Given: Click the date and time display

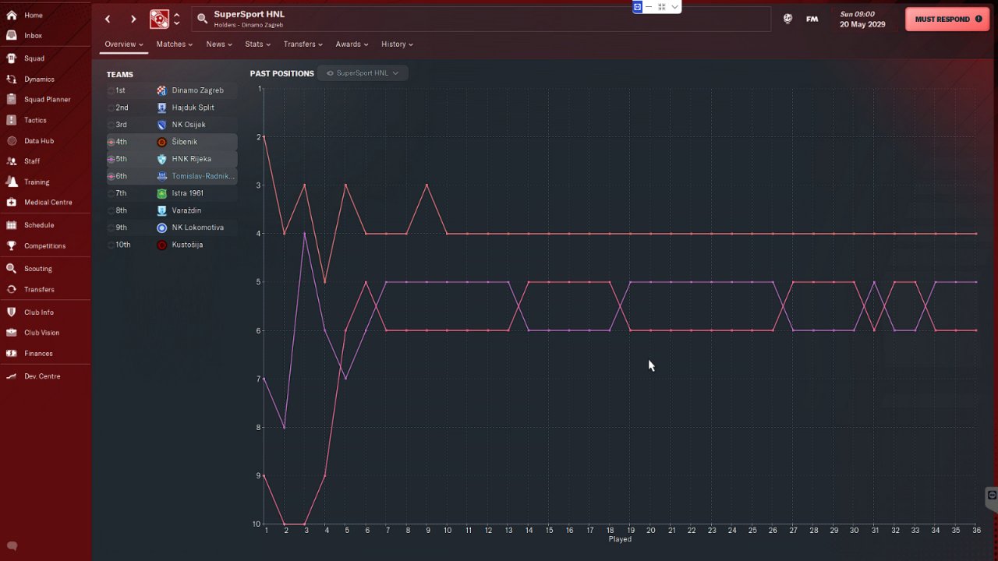Looking at the screenshot, I should [x=862, y=19].
